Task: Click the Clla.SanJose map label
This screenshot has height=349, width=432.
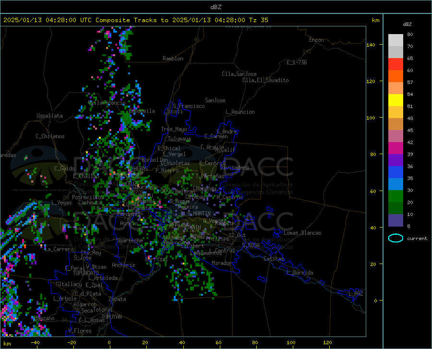Action: [x=239, y=74]
